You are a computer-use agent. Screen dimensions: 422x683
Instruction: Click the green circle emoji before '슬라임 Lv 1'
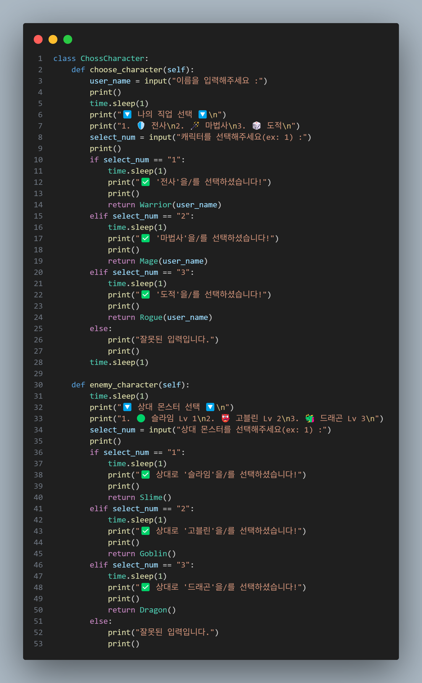(141, 418)
